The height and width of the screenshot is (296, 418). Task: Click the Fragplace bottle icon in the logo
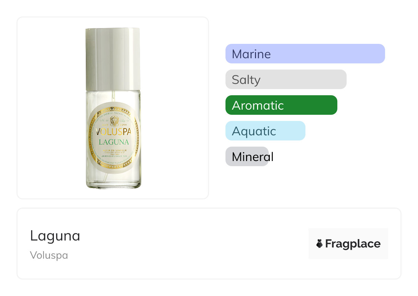click(320, 244)
